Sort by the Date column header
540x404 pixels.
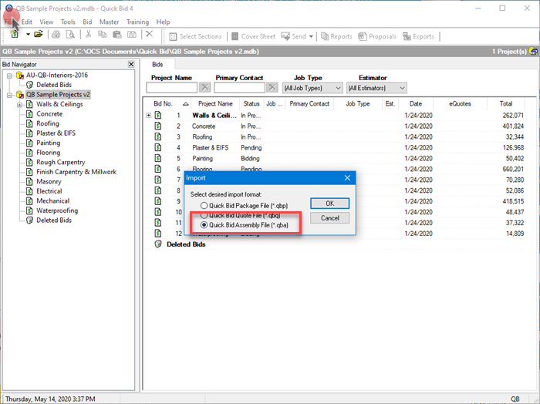pos(416,103)
